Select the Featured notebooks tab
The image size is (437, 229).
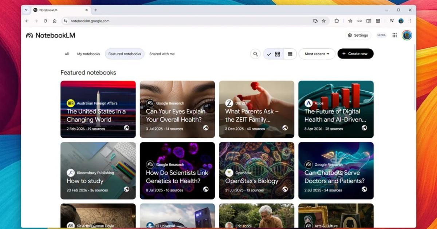[125, 54]
